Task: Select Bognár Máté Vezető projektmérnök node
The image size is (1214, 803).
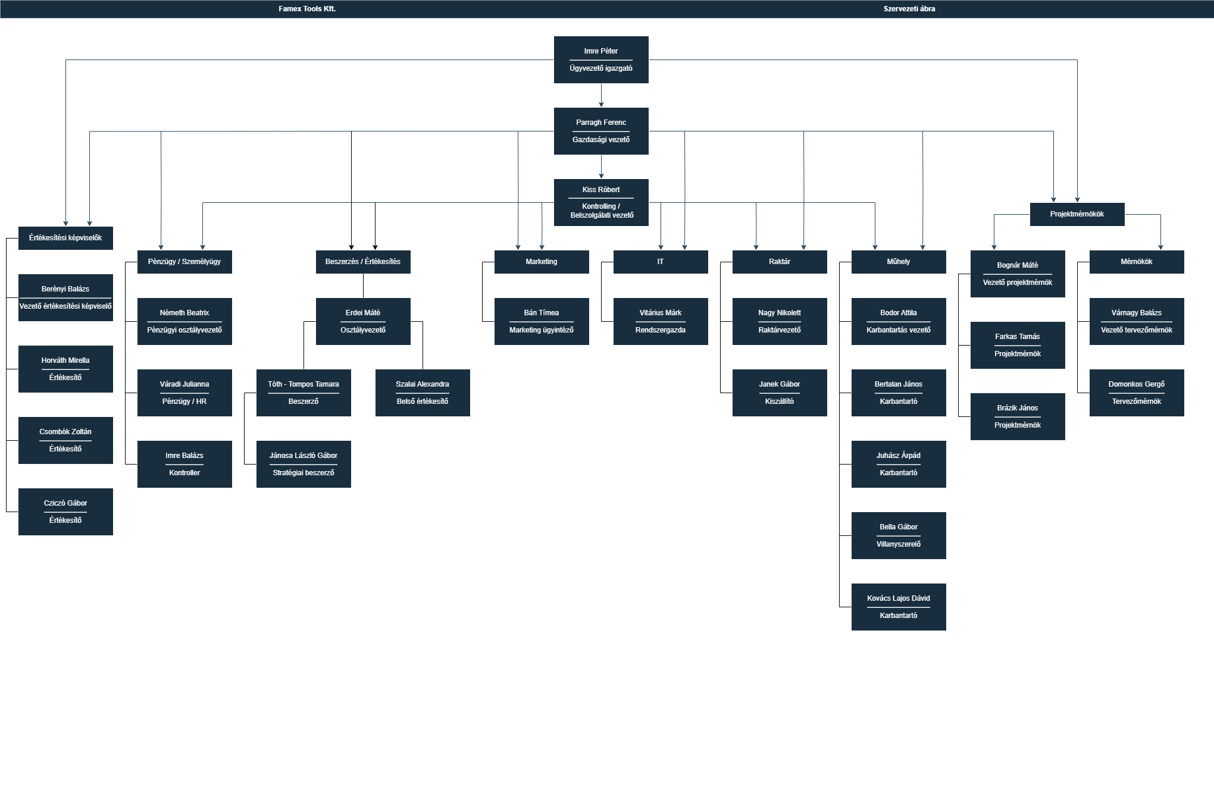Action: coord(1018,274)
